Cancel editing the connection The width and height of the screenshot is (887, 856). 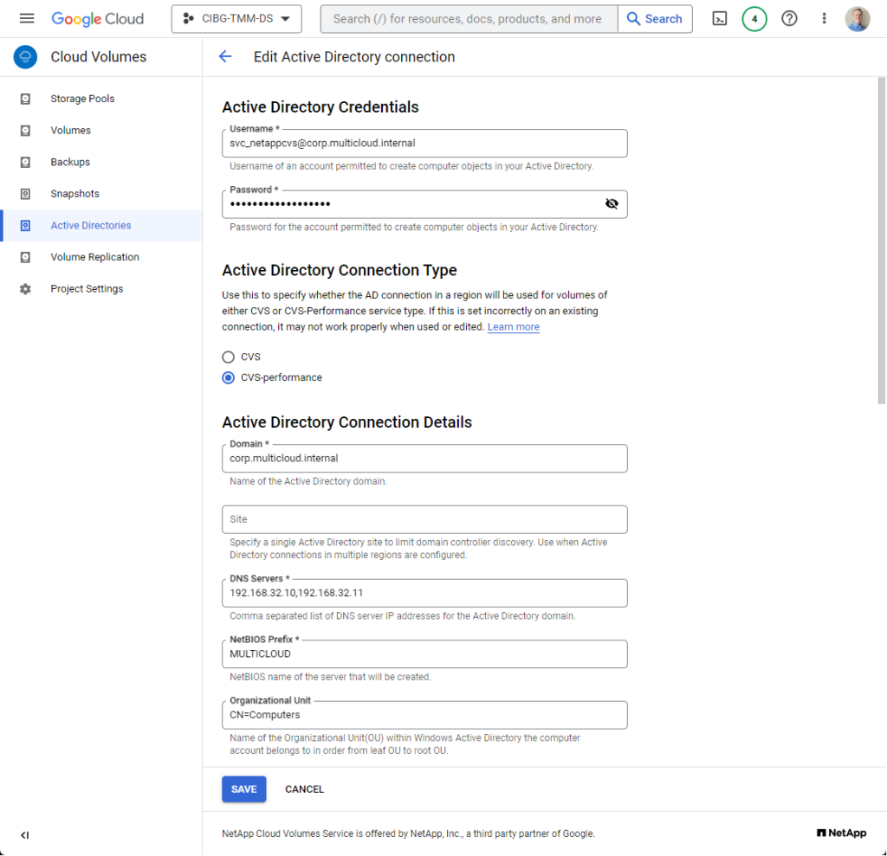[x=304, y=788]
